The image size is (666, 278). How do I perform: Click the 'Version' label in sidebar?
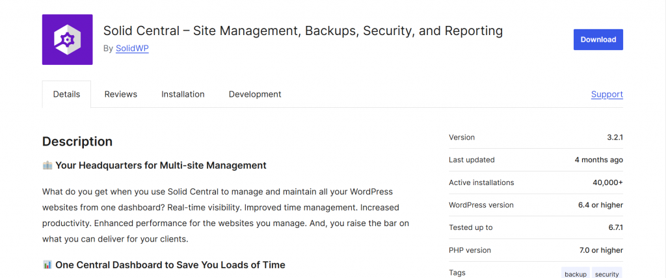[x=462, y=137]
